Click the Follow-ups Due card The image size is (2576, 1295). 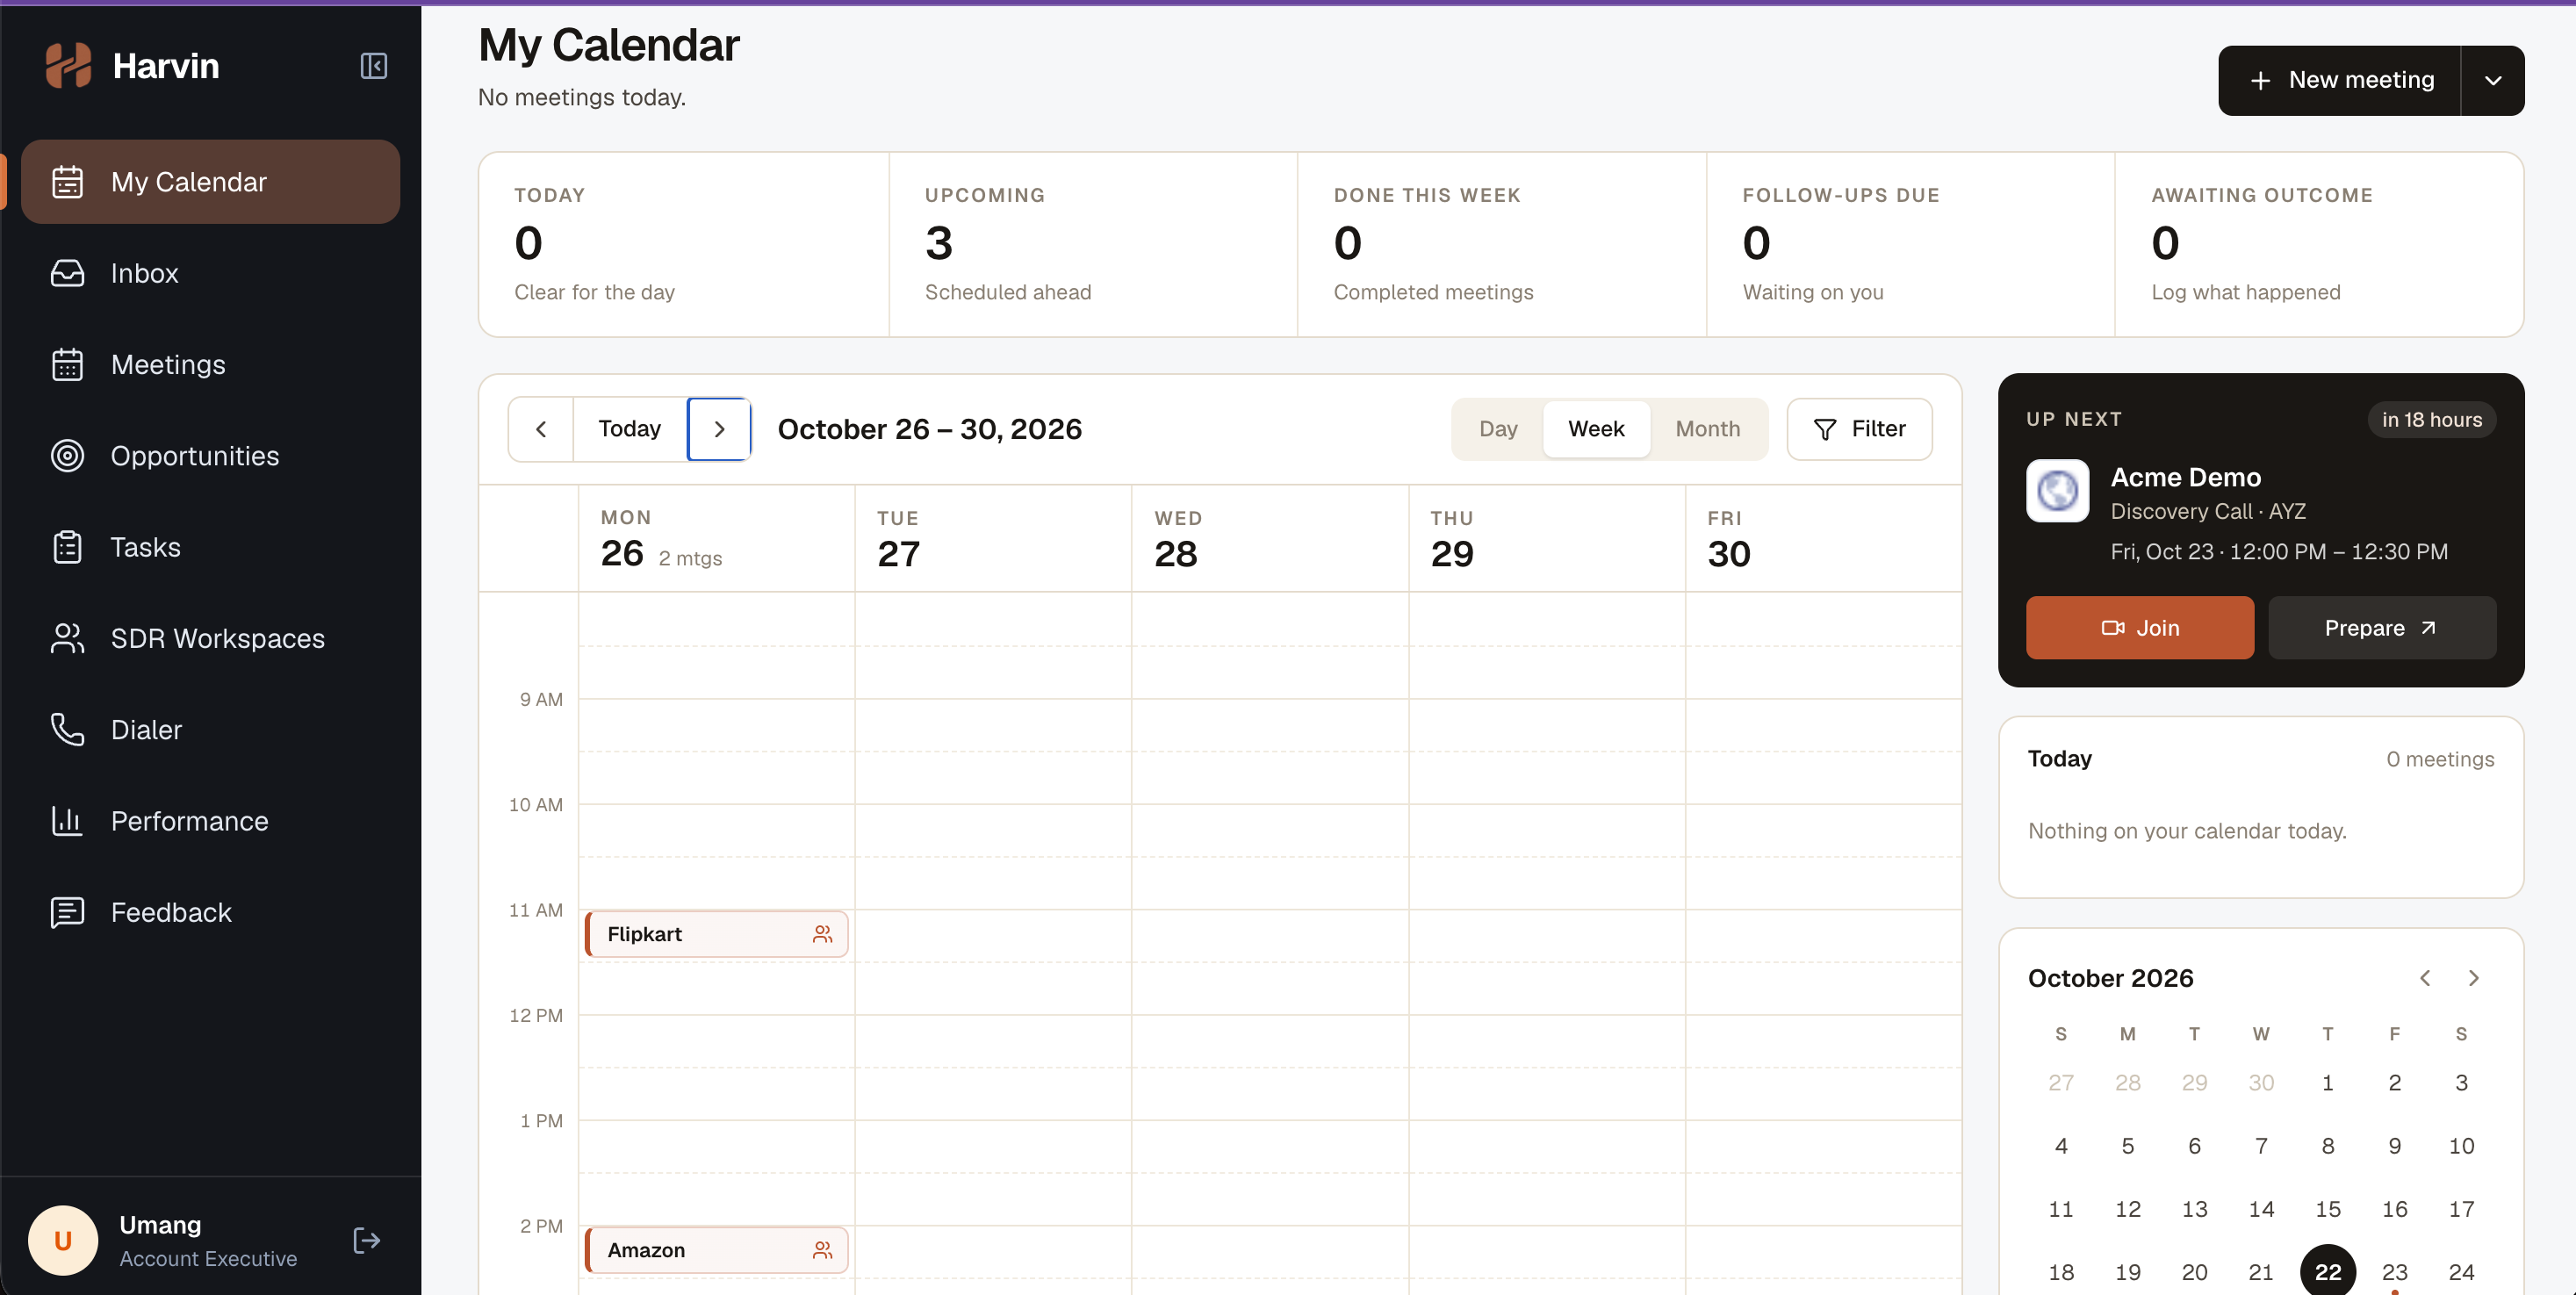pos(1911,245)
